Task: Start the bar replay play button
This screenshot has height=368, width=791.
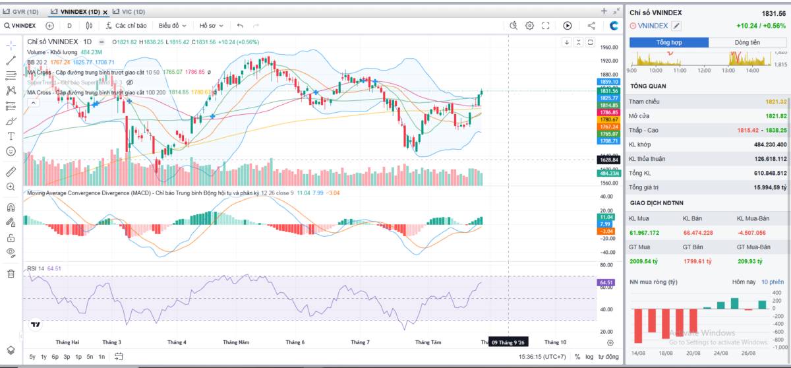Action: click(x=568, y=26)
